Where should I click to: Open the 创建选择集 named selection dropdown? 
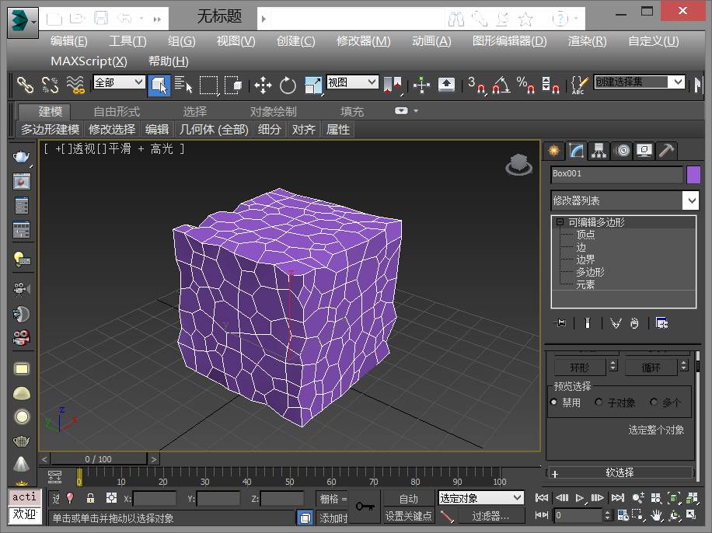640,82
